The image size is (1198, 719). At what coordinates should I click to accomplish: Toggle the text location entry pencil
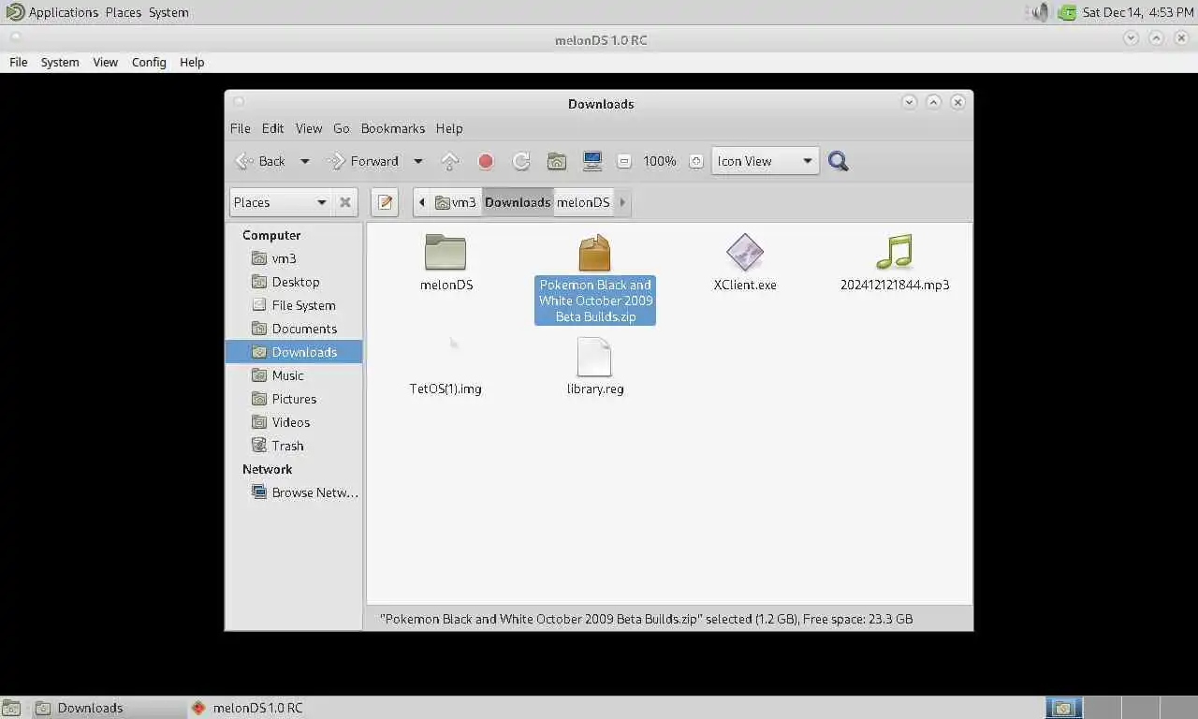point(385,202)
